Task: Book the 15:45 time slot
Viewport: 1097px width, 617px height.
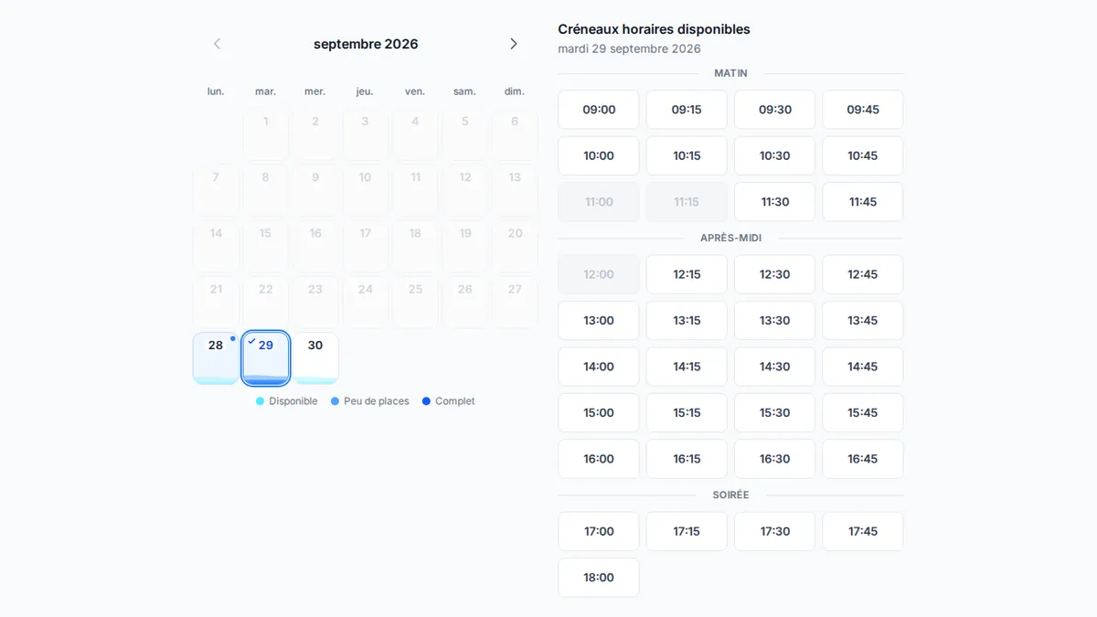Action: (863, 413)
